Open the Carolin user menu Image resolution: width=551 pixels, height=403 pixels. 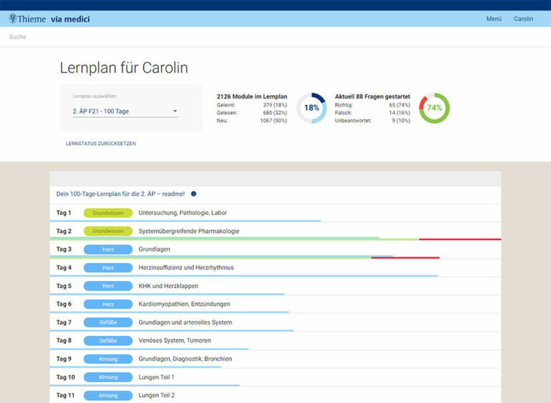523,19
